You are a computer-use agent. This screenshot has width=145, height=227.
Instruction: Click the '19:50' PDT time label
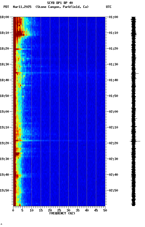tap(4, 190)
